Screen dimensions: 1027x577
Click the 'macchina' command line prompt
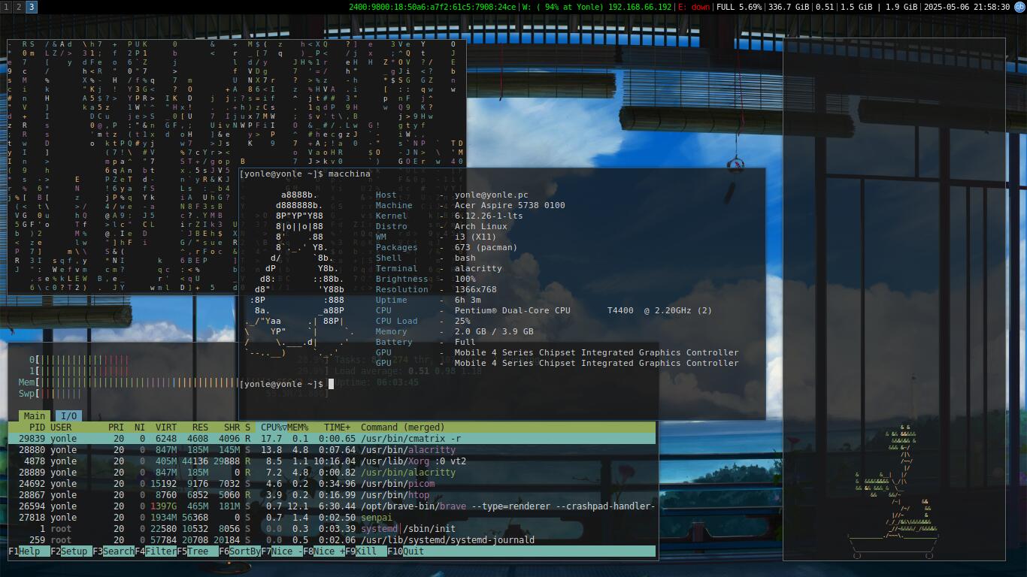click(x=305, y=174)
